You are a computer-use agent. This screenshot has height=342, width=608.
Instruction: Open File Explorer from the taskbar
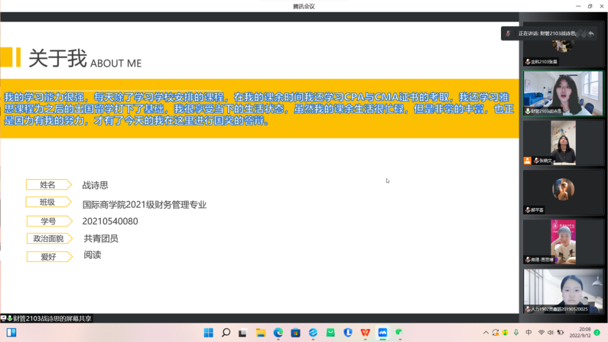[x=261, y=332]
